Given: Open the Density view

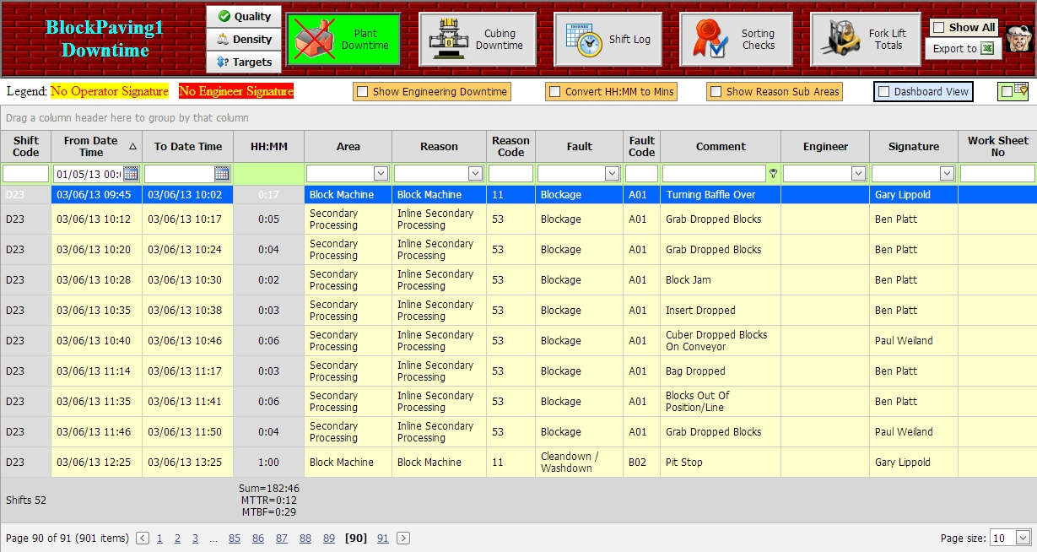Looking at the screenshot, I should tap(244, 40).
